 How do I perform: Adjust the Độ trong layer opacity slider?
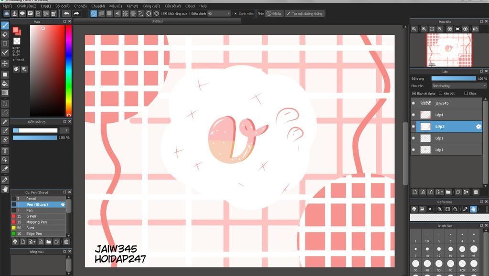[454, 79]
